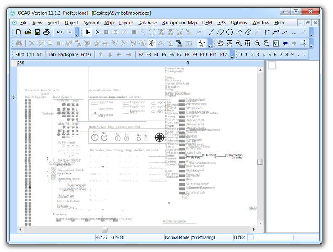Click the horizontal scrollbar thumb
Screen dimensions: 333x252
point(105,230)
